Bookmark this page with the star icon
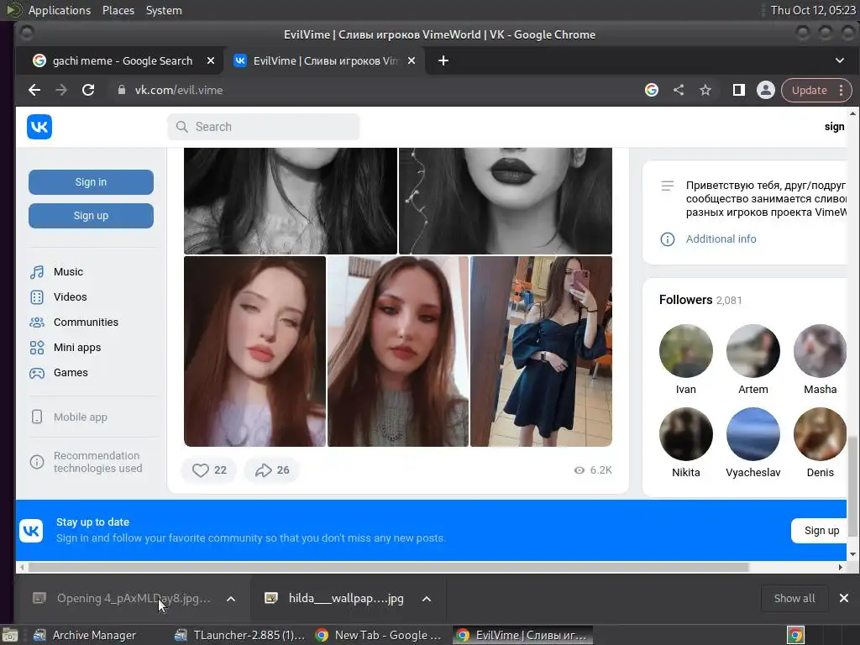Viewport: 860px width, 645px height. (705, 90)
